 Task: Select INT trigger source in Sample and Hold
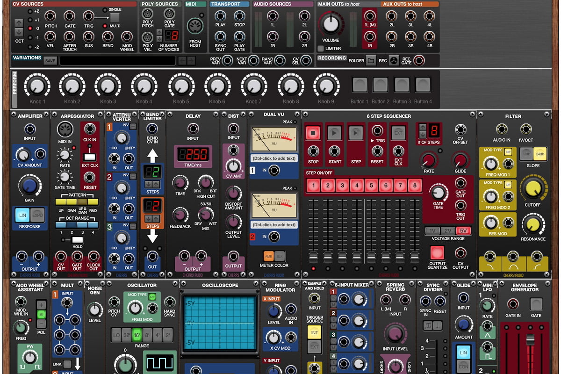pyautogui.click(x=314, y=332)
